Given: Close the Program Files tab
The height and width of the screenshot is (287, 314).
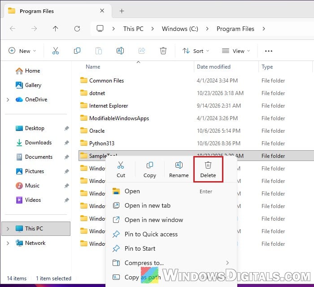Looking at the screenshot, I should tap(102, 11).
